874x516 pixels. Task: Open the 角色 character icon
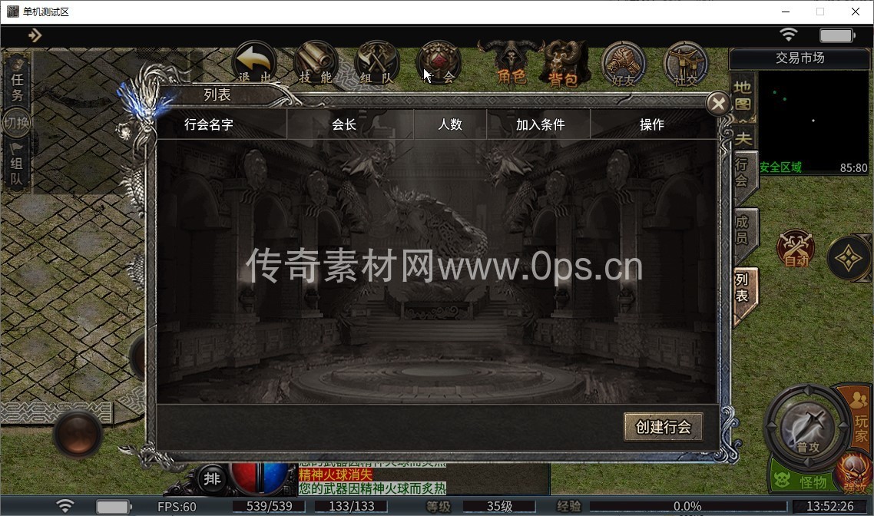[x=511, y=62]
